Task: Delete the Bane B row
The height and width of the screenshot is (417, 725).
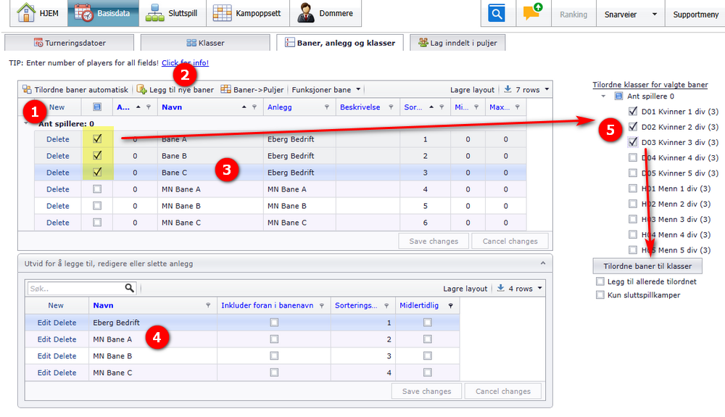Action: (x=58, y=156)
